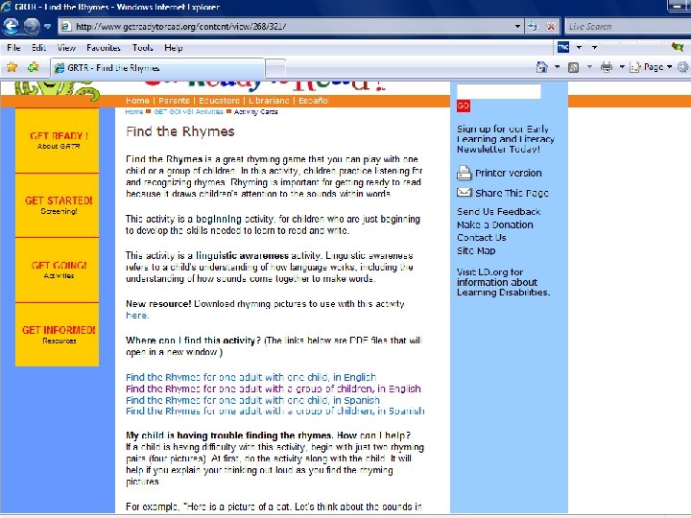
Task: Click the Live Search input box
Action: coord(628,27)
